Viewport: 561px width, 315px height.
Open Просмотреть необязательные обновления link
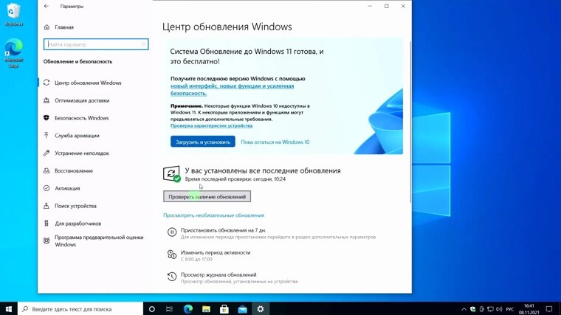[213, 215]
